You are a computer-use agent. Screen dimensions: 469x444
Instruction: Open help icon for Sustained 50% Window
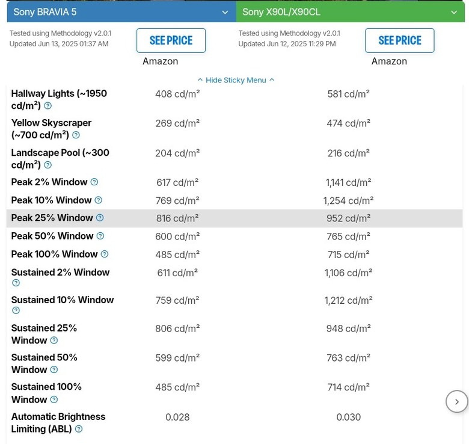(x=54, y=370)
